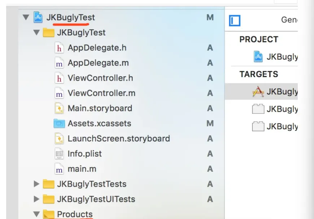Collapse the Products folder triangle
Image resolution: width=314 pixels, height=219 pixels.
tap(36, 214)
